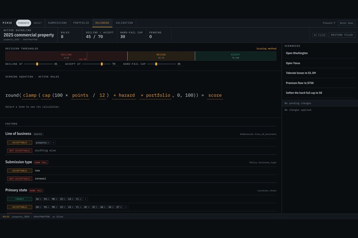This screenshot has width=358, height=238.
Task: Click the ROUTES tag beside Line of business
Action: [38, 134]
